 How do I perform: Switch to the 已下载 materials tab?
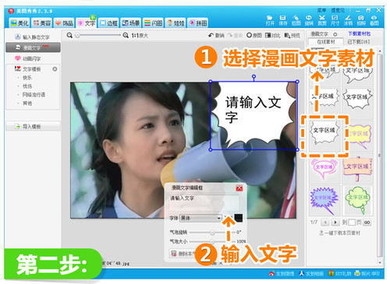359,42
